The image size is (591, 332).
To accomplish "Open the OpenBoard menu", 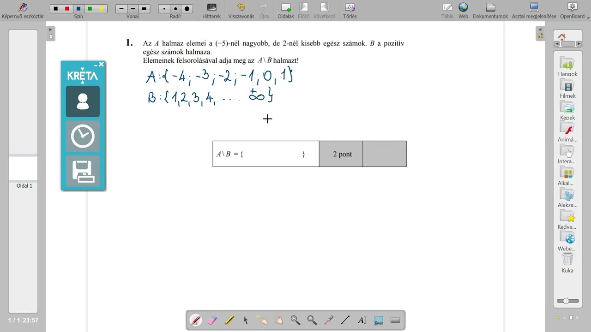I will [x=573, y=11].
